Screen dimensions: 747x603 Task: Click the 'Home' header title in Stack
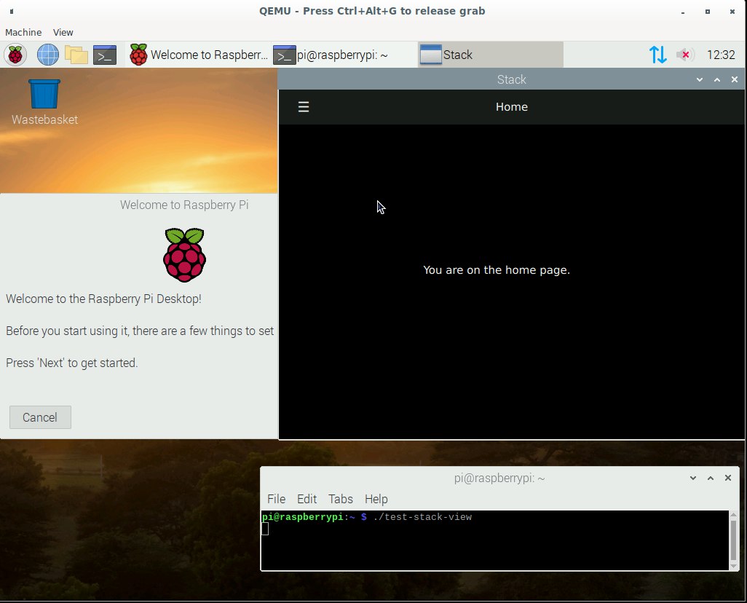pos(512,107)
